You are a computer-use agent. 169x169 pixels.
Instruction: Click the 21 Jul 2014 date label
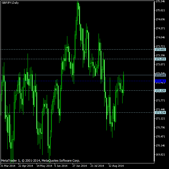[97, 166]
